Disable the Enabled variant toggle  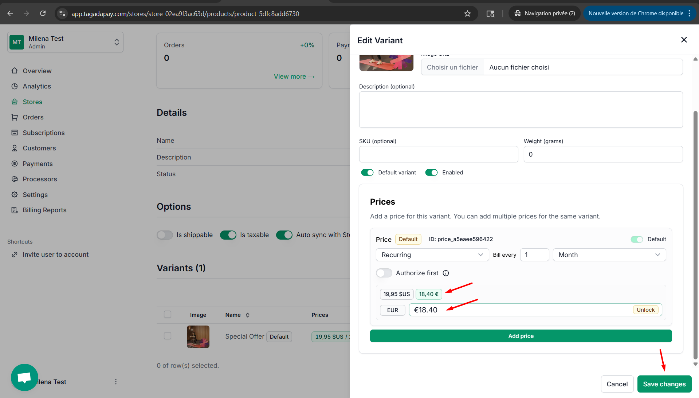click(431, 173)
